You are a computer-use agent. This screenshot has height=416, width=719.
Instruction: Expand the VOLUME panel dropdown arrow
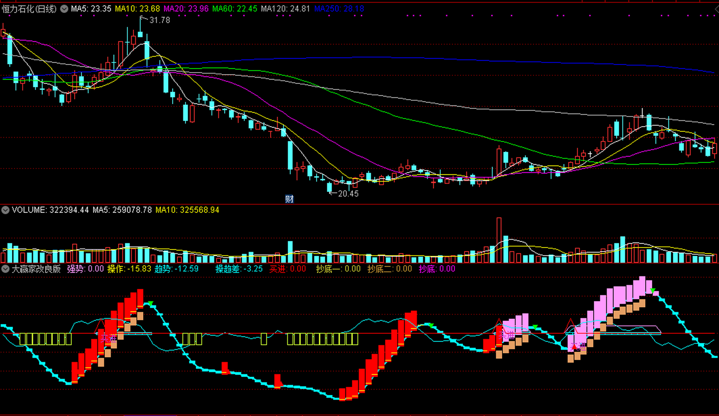click(5, 210)
